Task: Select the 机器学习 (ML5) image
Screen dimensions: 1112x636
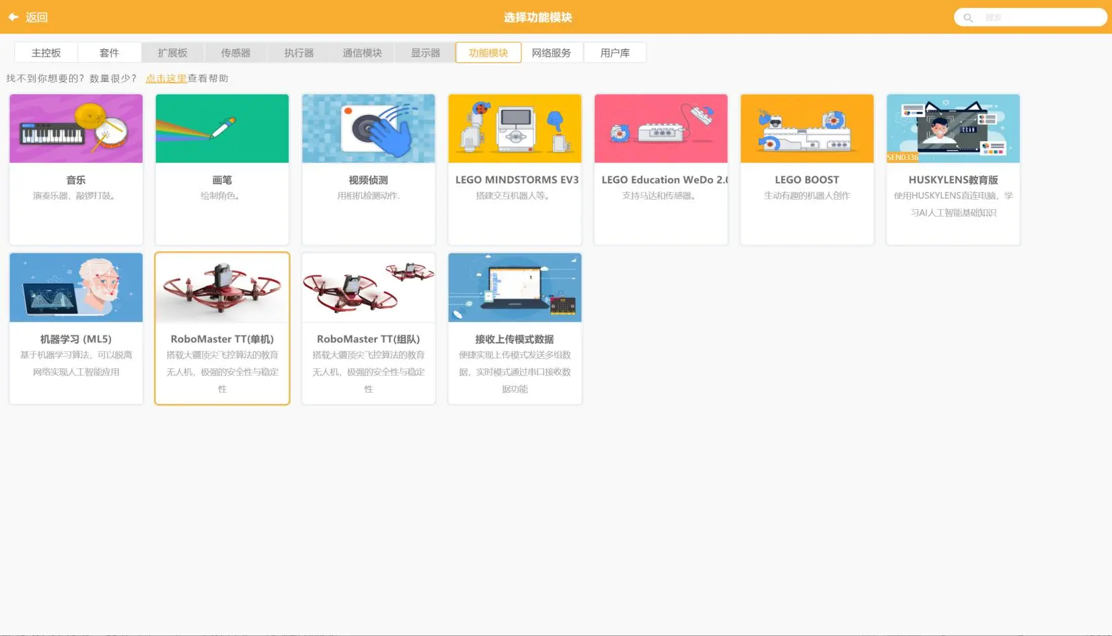Action: click(x=76, y=288)
